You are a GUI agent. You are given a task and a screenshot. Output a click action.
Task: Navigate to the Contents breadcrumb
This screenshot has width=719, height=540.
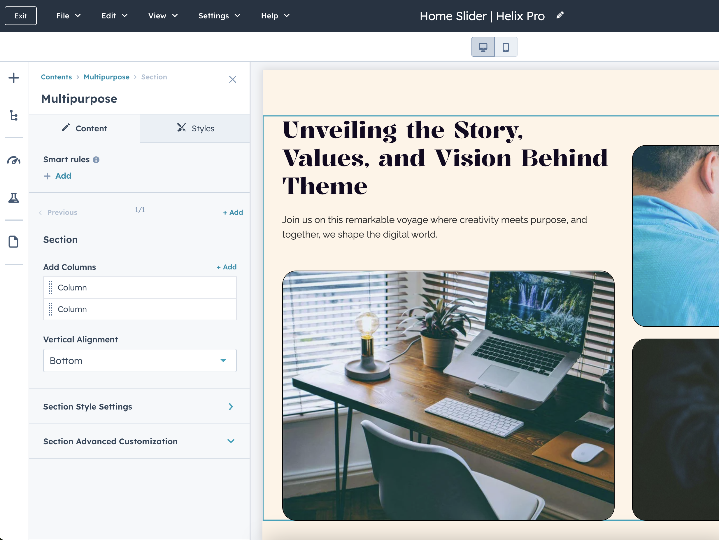click(56, 77)
